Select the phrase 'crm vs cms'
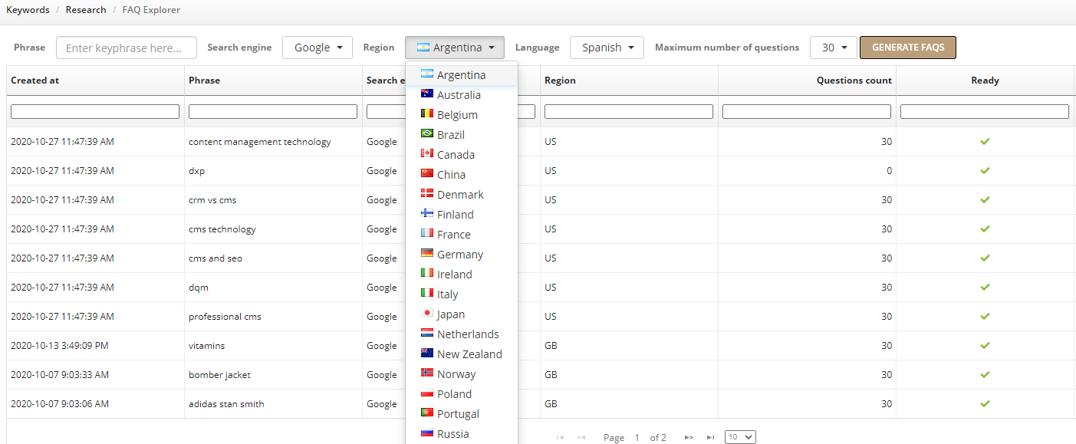 click(212, 200)
